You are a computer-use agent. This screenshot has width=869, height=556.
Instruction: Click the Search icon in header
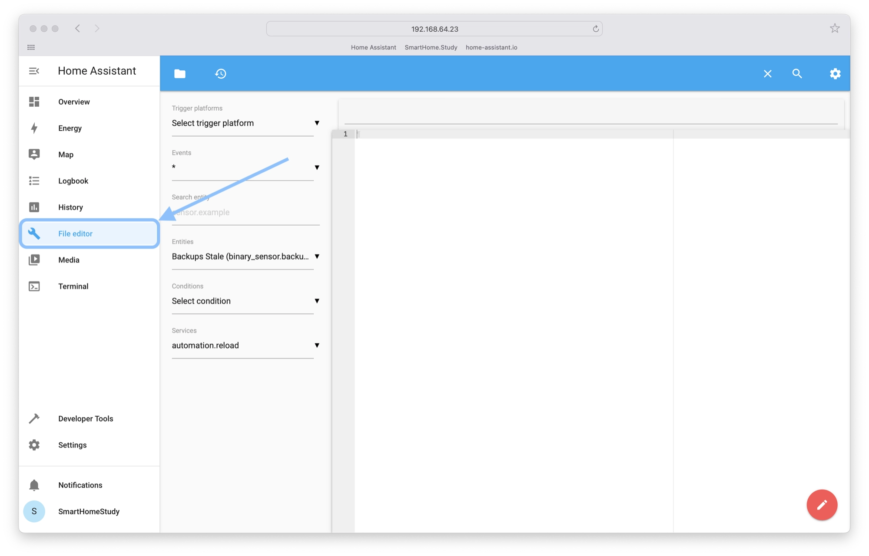797,73
